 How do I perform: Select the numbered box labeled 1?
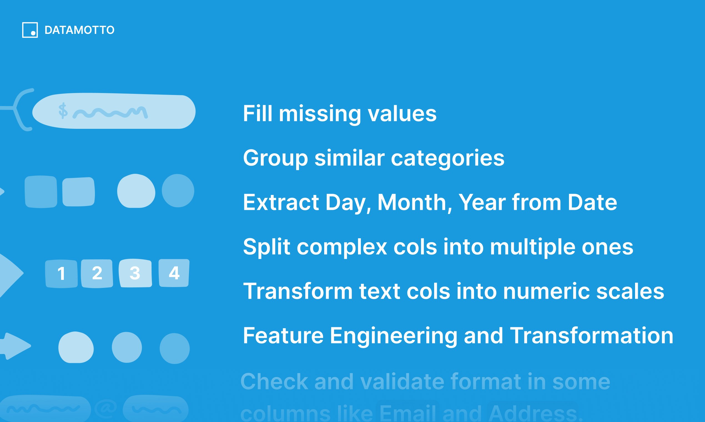61,274
